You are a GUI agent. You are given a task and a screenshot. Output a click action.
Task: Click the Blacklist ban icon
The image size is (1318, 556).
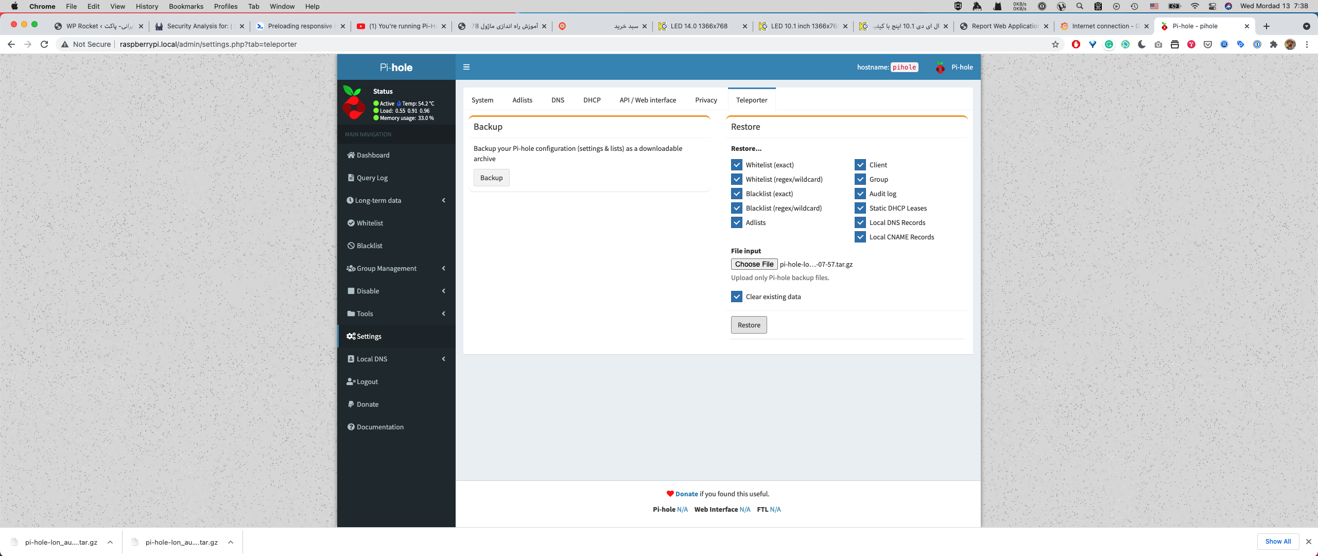point(351,246)
